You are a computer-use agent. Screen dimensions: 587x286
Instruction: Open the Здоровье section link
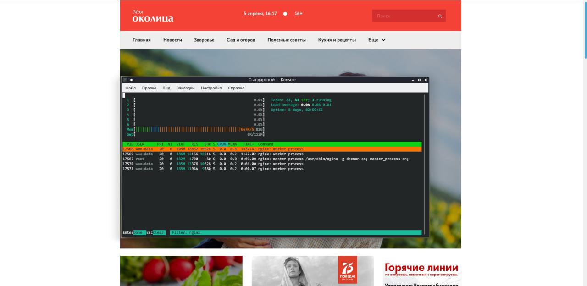tap(204, 40)
